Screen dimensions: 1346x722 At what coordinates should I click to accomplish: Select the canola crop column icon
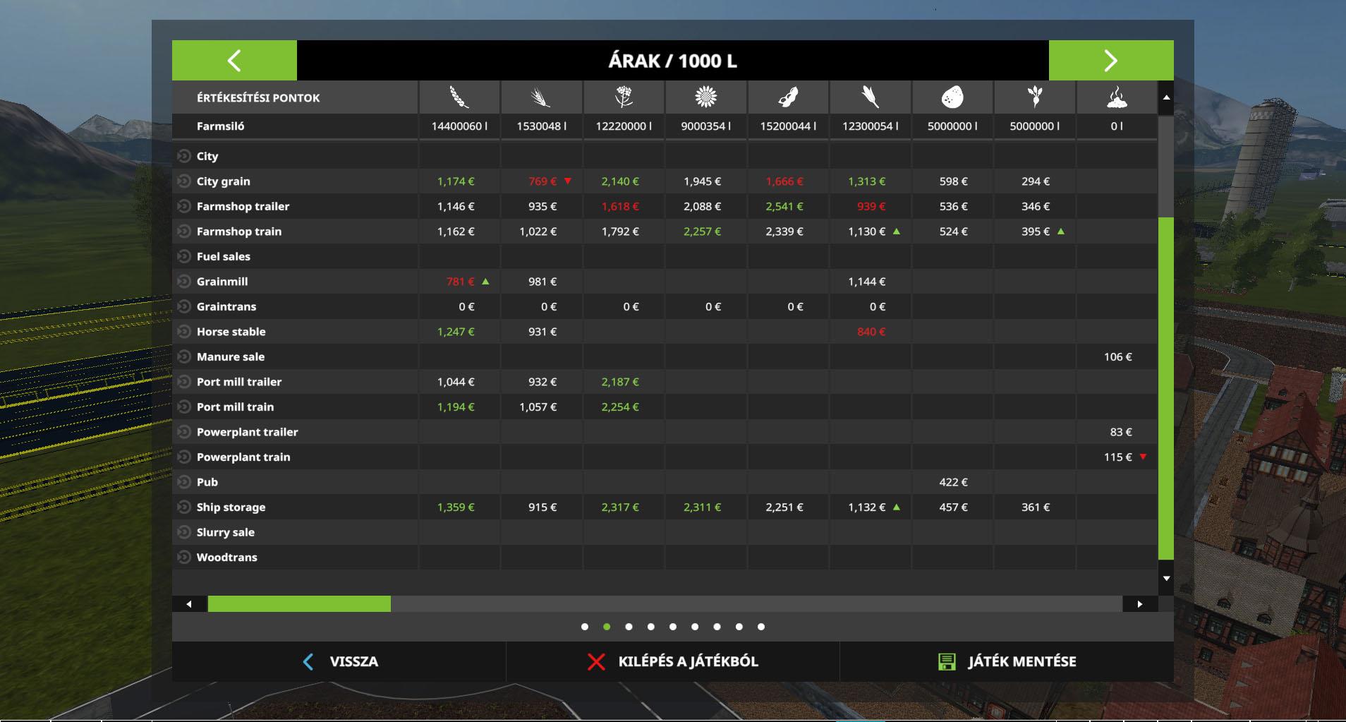click(x=624, y=97)
